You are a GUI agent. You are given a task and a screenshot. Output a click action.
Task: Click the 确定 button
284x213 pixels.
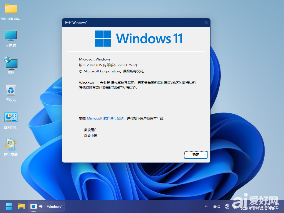(196, 155)
